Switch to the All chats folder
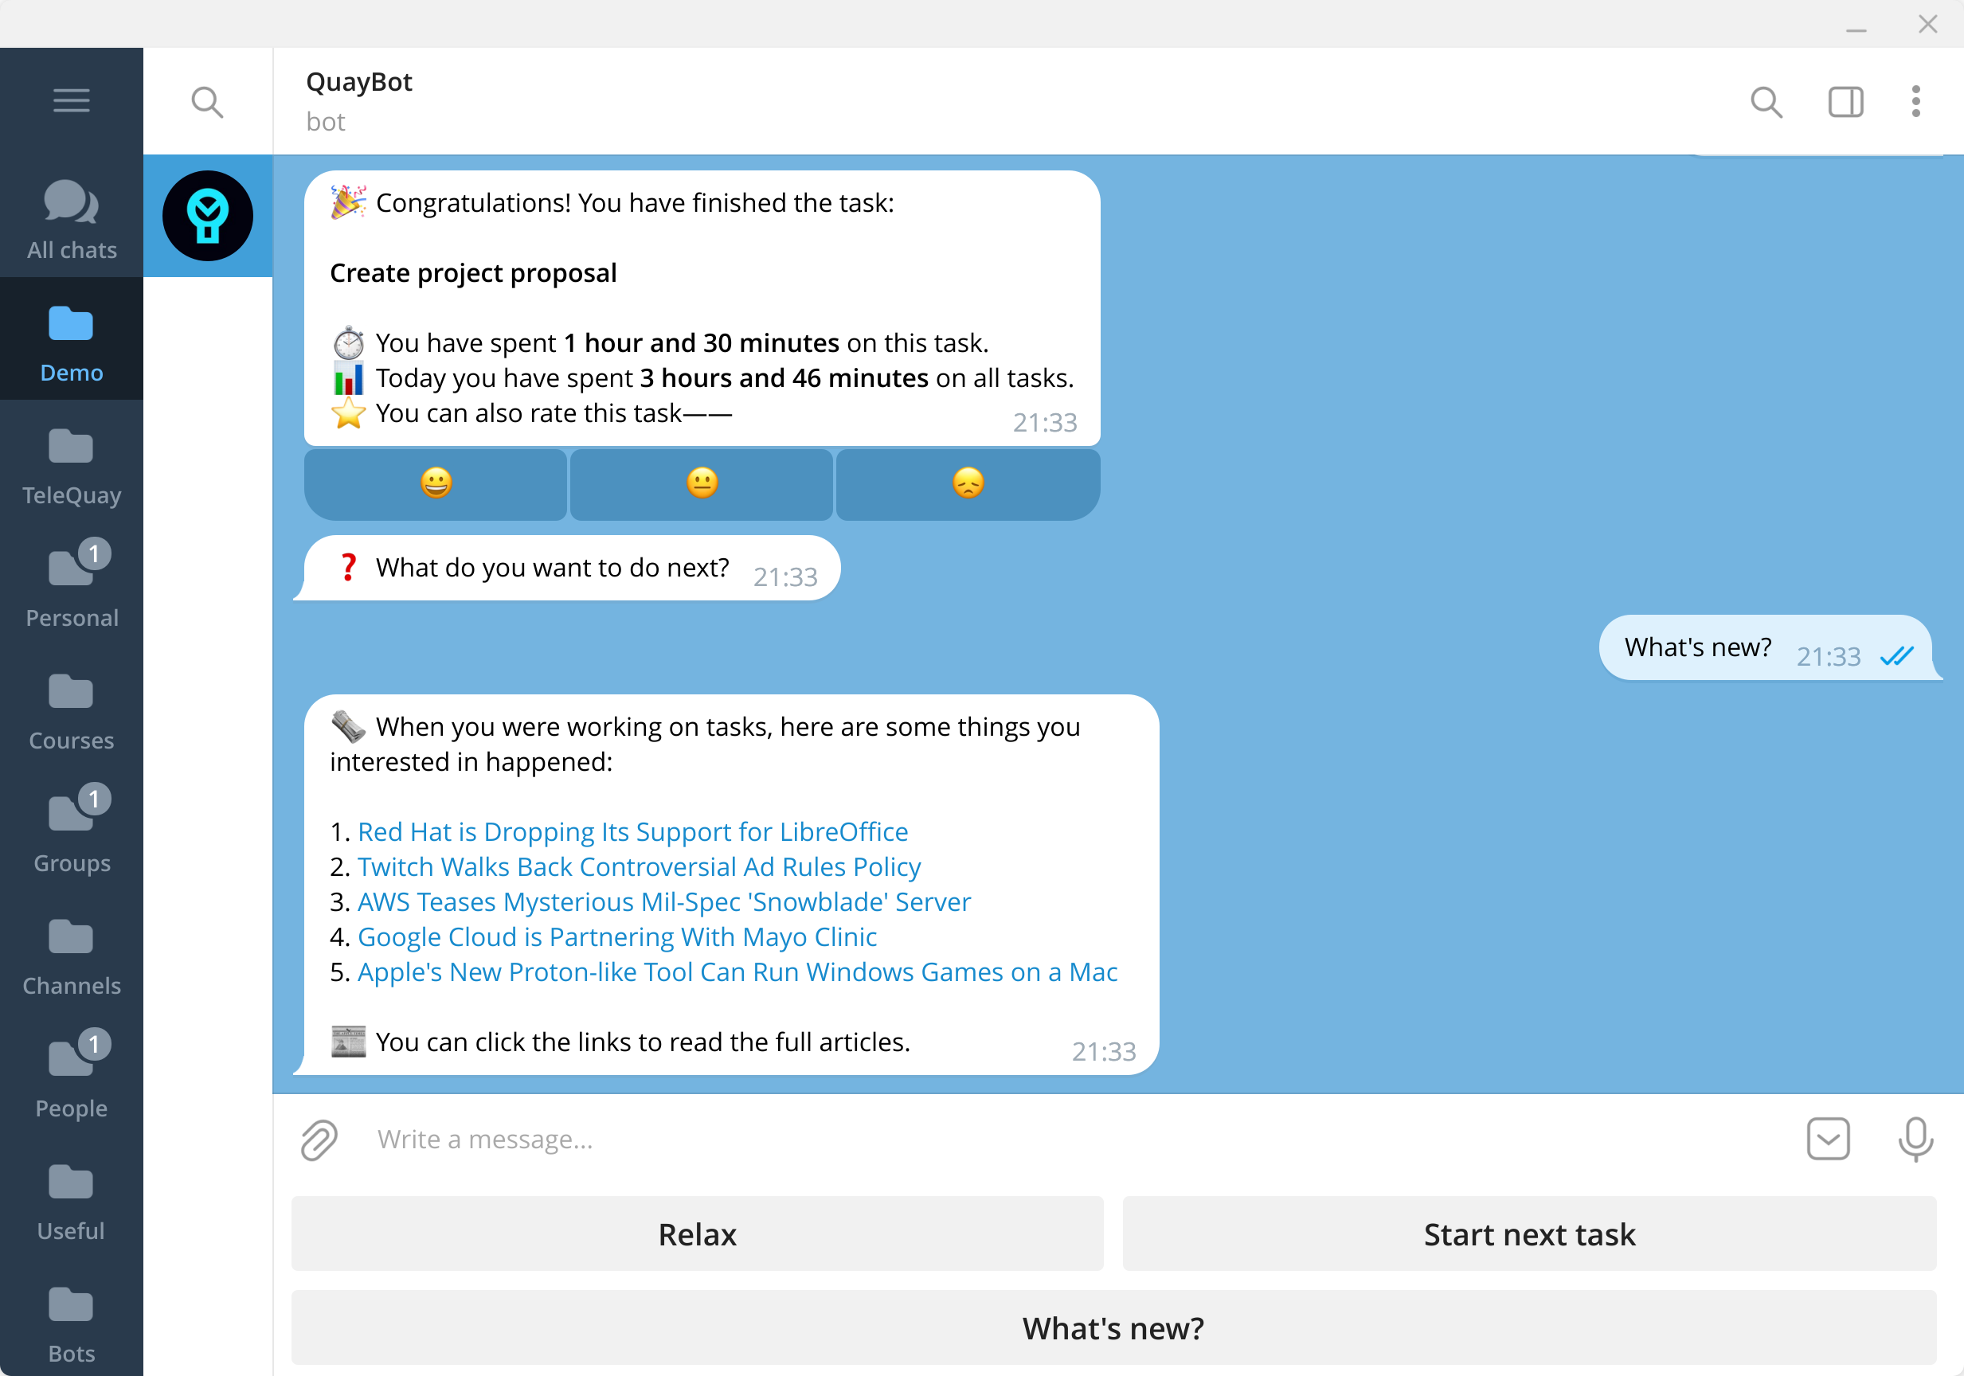This screenshot has height=1376, width=1964. [71, 219]
